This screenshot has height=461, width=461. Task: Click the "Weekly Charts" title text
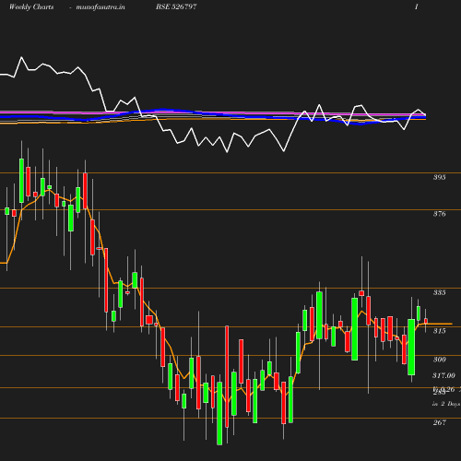(x=31, y=6)
